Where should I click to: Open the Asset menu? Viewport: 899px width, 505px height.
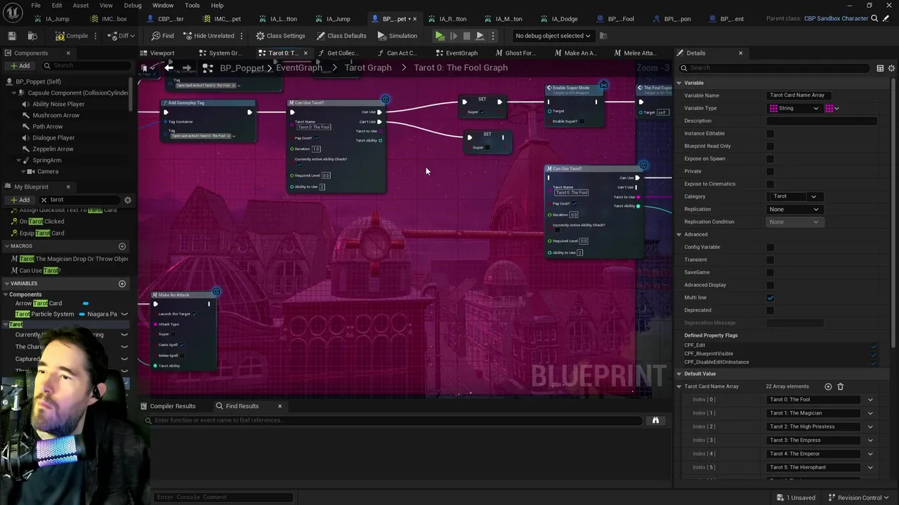point(81,5)
